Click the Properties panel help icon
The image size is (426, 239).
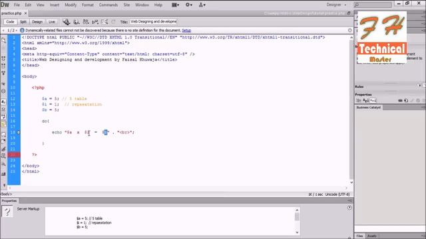pyautogui.click(x=349, y=208)
